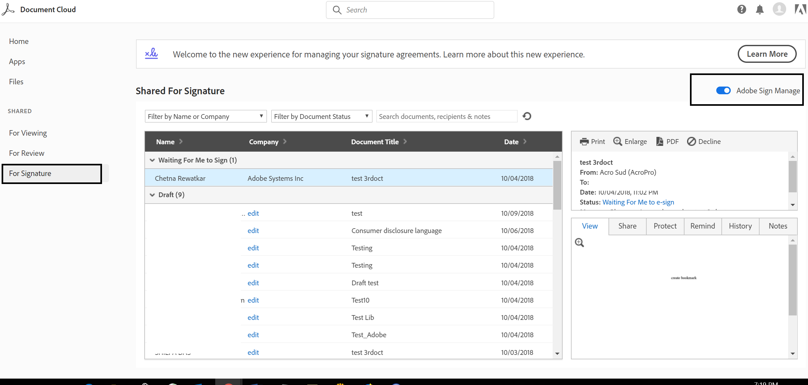Collapse the Draft (9) section
This screenshot has width=808, height=385.
tap(152, 195)
